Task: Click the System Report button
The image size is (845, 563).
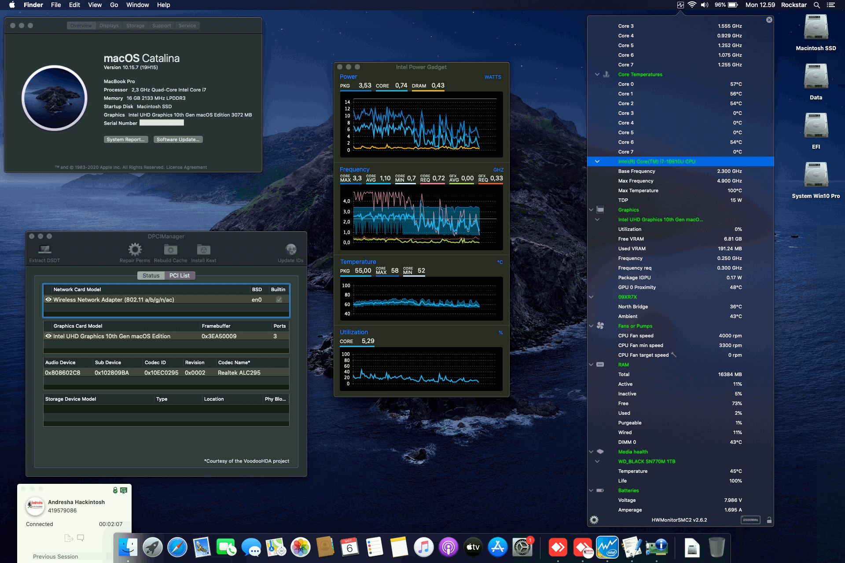Action: pyautogui.click(x=126, y=139)
